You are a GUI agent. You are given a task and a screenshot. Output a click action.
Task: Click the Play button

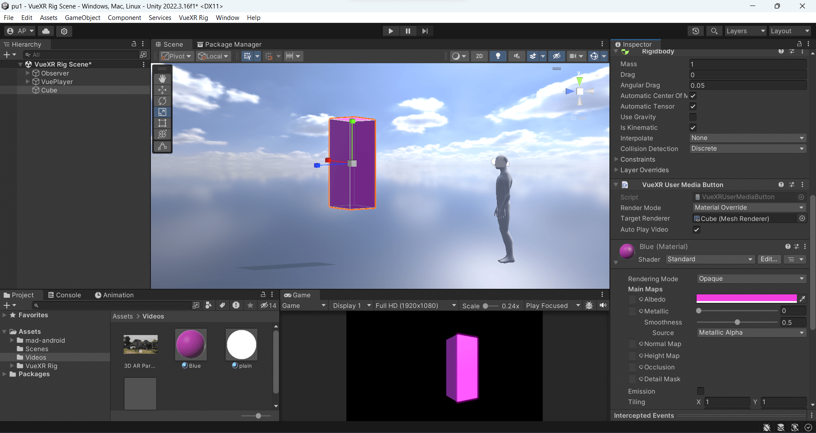(391, 31)
